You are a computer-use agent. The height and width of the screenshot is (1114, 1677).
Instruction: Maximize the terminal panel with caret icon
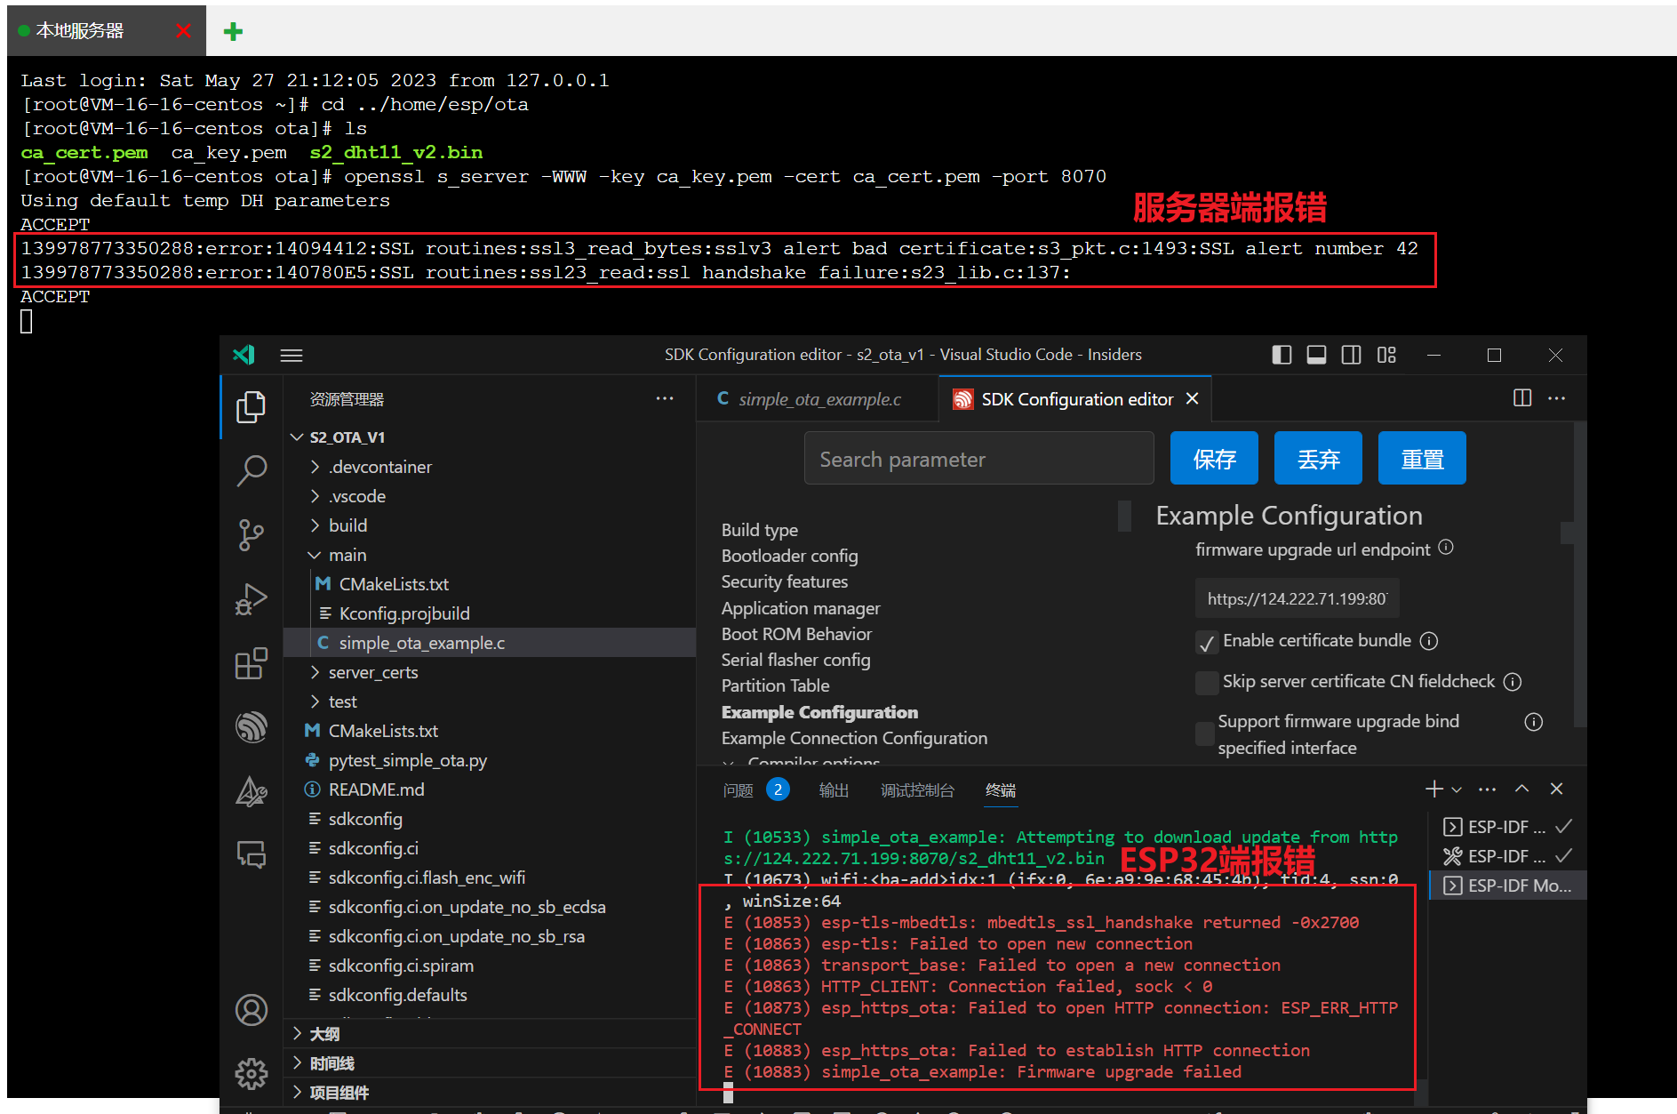1522,789
